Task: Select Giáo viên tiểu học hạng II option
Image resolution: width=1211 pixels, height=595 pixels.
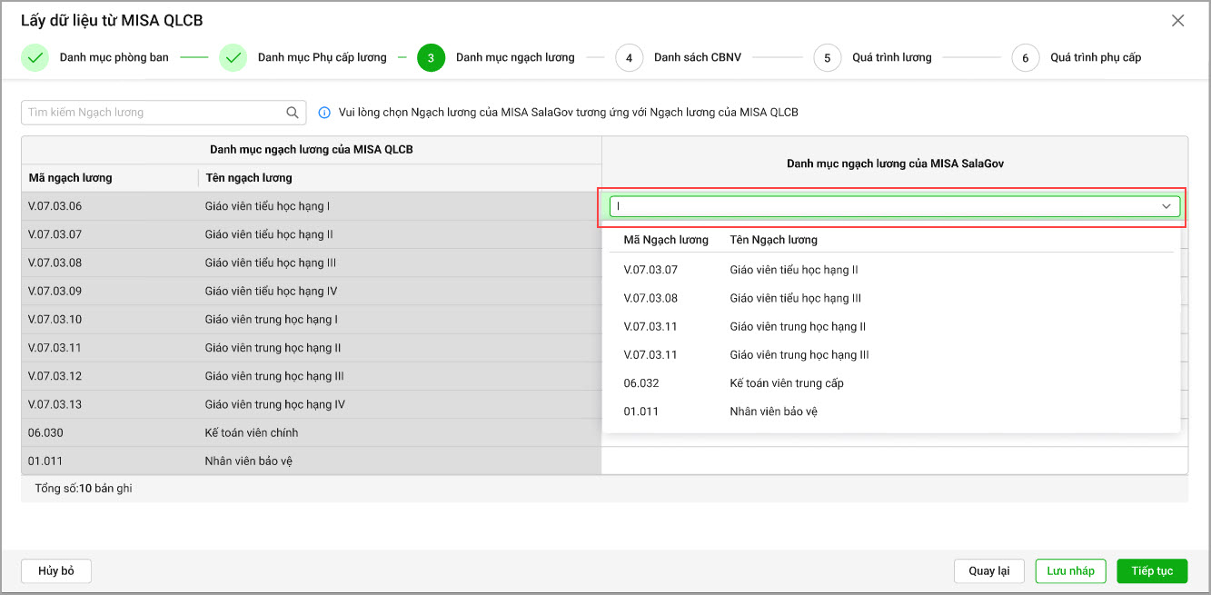Action: tap(793, 270)
